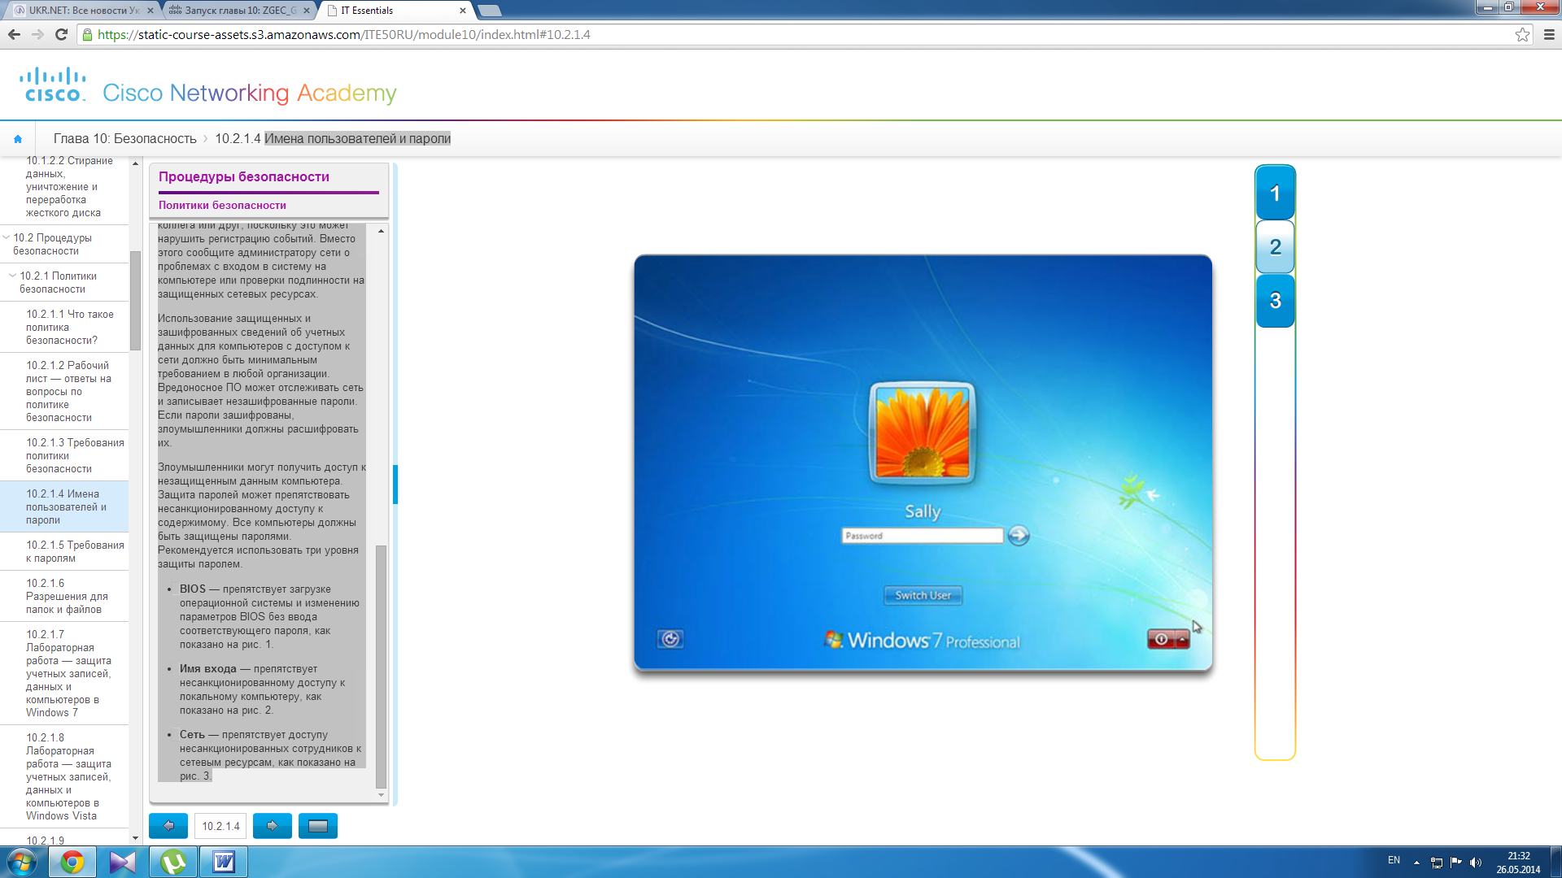This screenshot has width=1562, height=878.
Task: Go to next page arrow button
Action: (273, 826)
